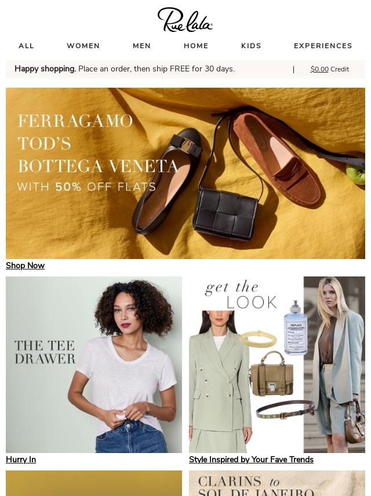Open the ALL category menu

[26, 46]
